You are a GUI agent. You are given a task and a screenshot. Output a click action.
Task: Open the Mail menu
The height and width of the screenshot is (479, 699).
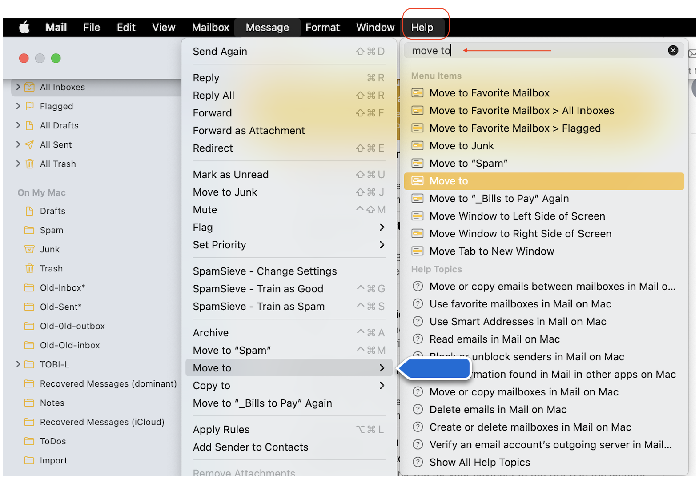[x=56, y=28]
